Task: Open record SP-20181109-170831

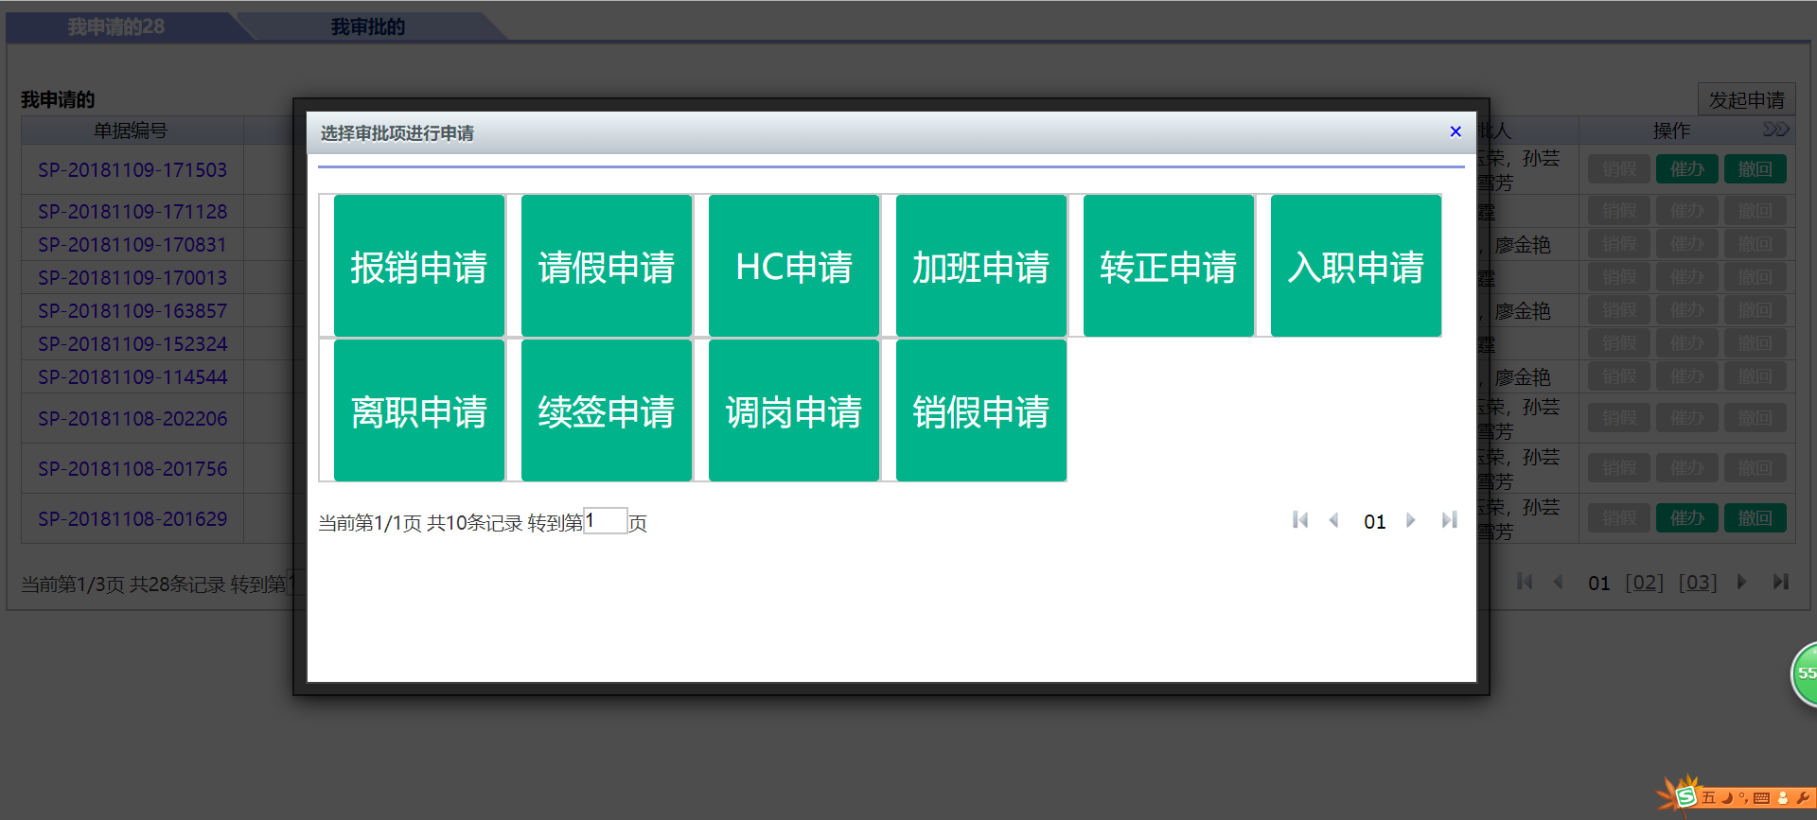Action: tap(132, 245)
